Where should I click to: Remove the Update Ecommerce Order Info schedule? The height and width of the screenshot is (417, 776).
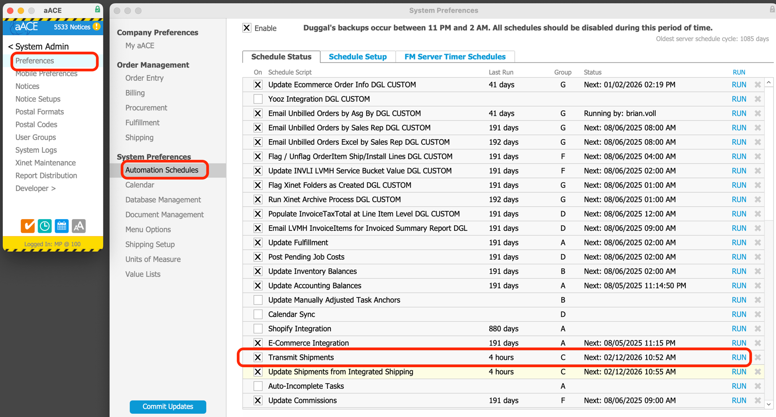tap(758, 85)
